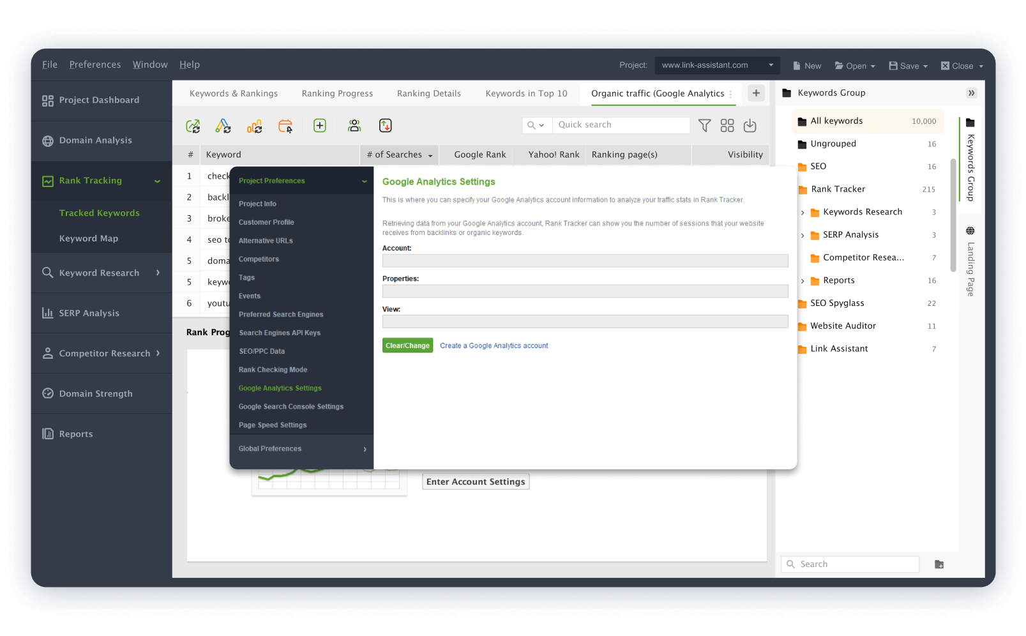1026x636 pixels.
Task: Click the workspace grid icon
Action: click(x=727, y=126)
